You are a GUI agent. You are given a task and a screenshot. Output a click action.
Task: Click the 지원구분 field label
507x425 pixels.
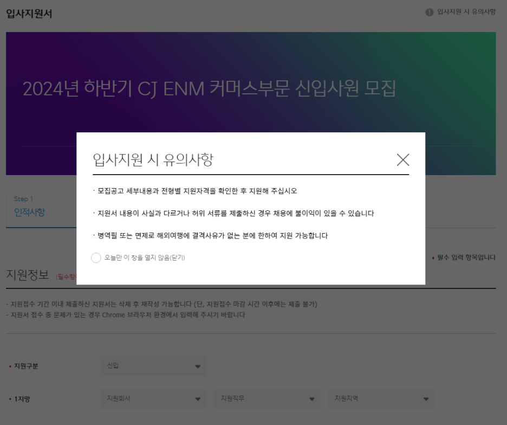click(x=26, y=366)
